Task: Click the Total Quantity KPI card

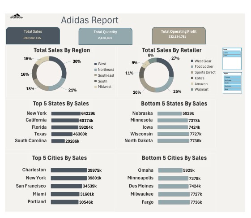Action: 106,36
